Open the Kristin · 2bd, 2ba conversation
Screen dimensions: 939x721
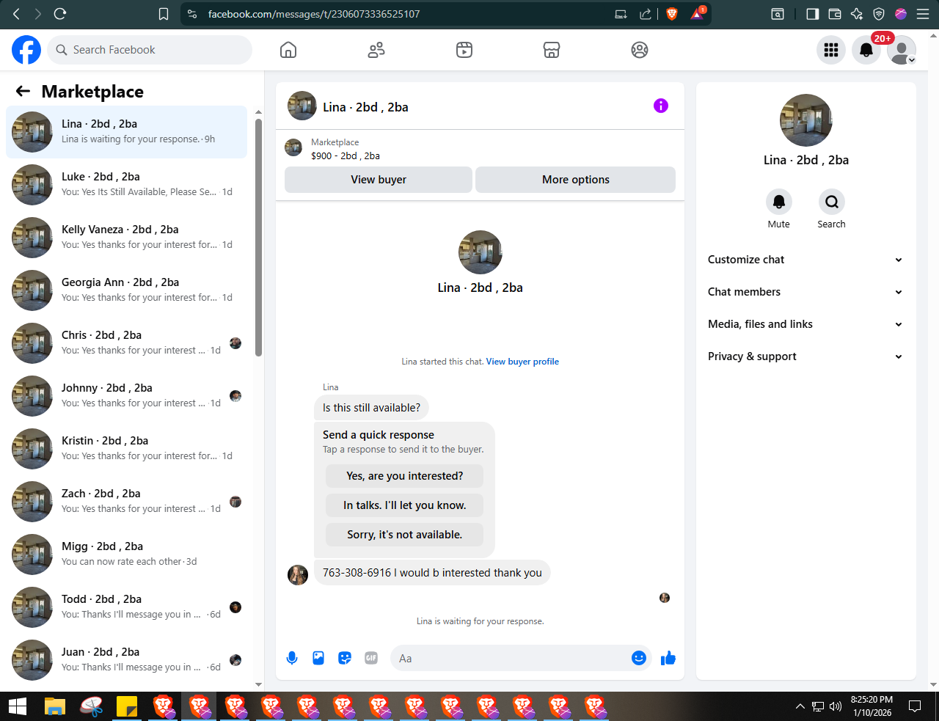127,449
